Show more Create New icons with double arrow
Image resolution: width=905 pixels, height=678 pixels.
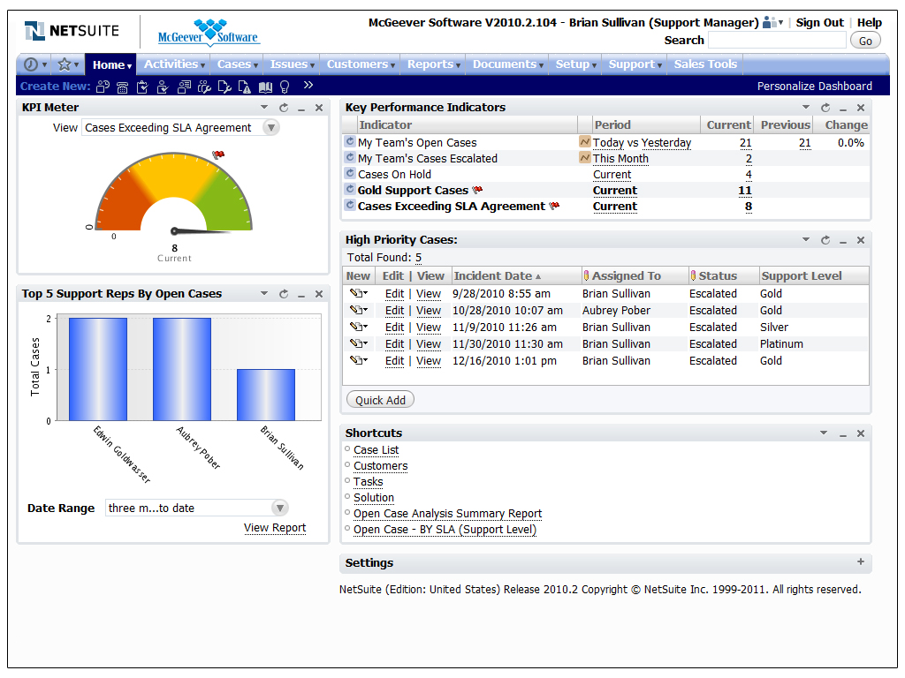[x=308, y=86]
